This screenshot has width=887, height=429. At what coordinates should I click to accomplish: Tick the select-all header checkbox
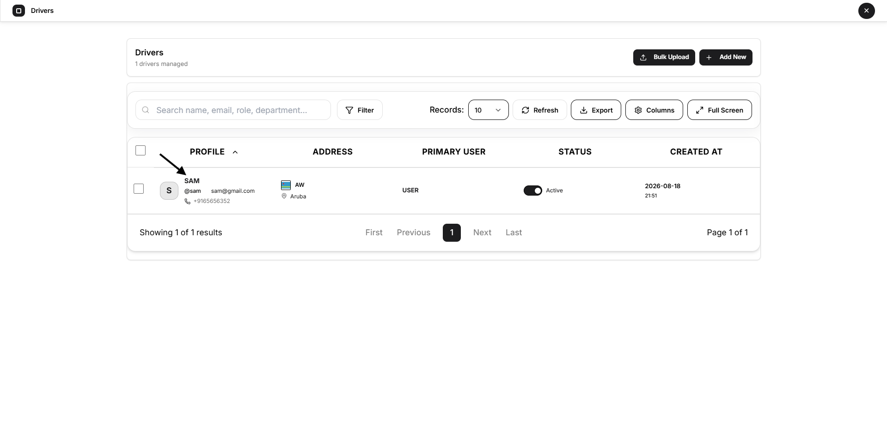[x=141, y=150]
